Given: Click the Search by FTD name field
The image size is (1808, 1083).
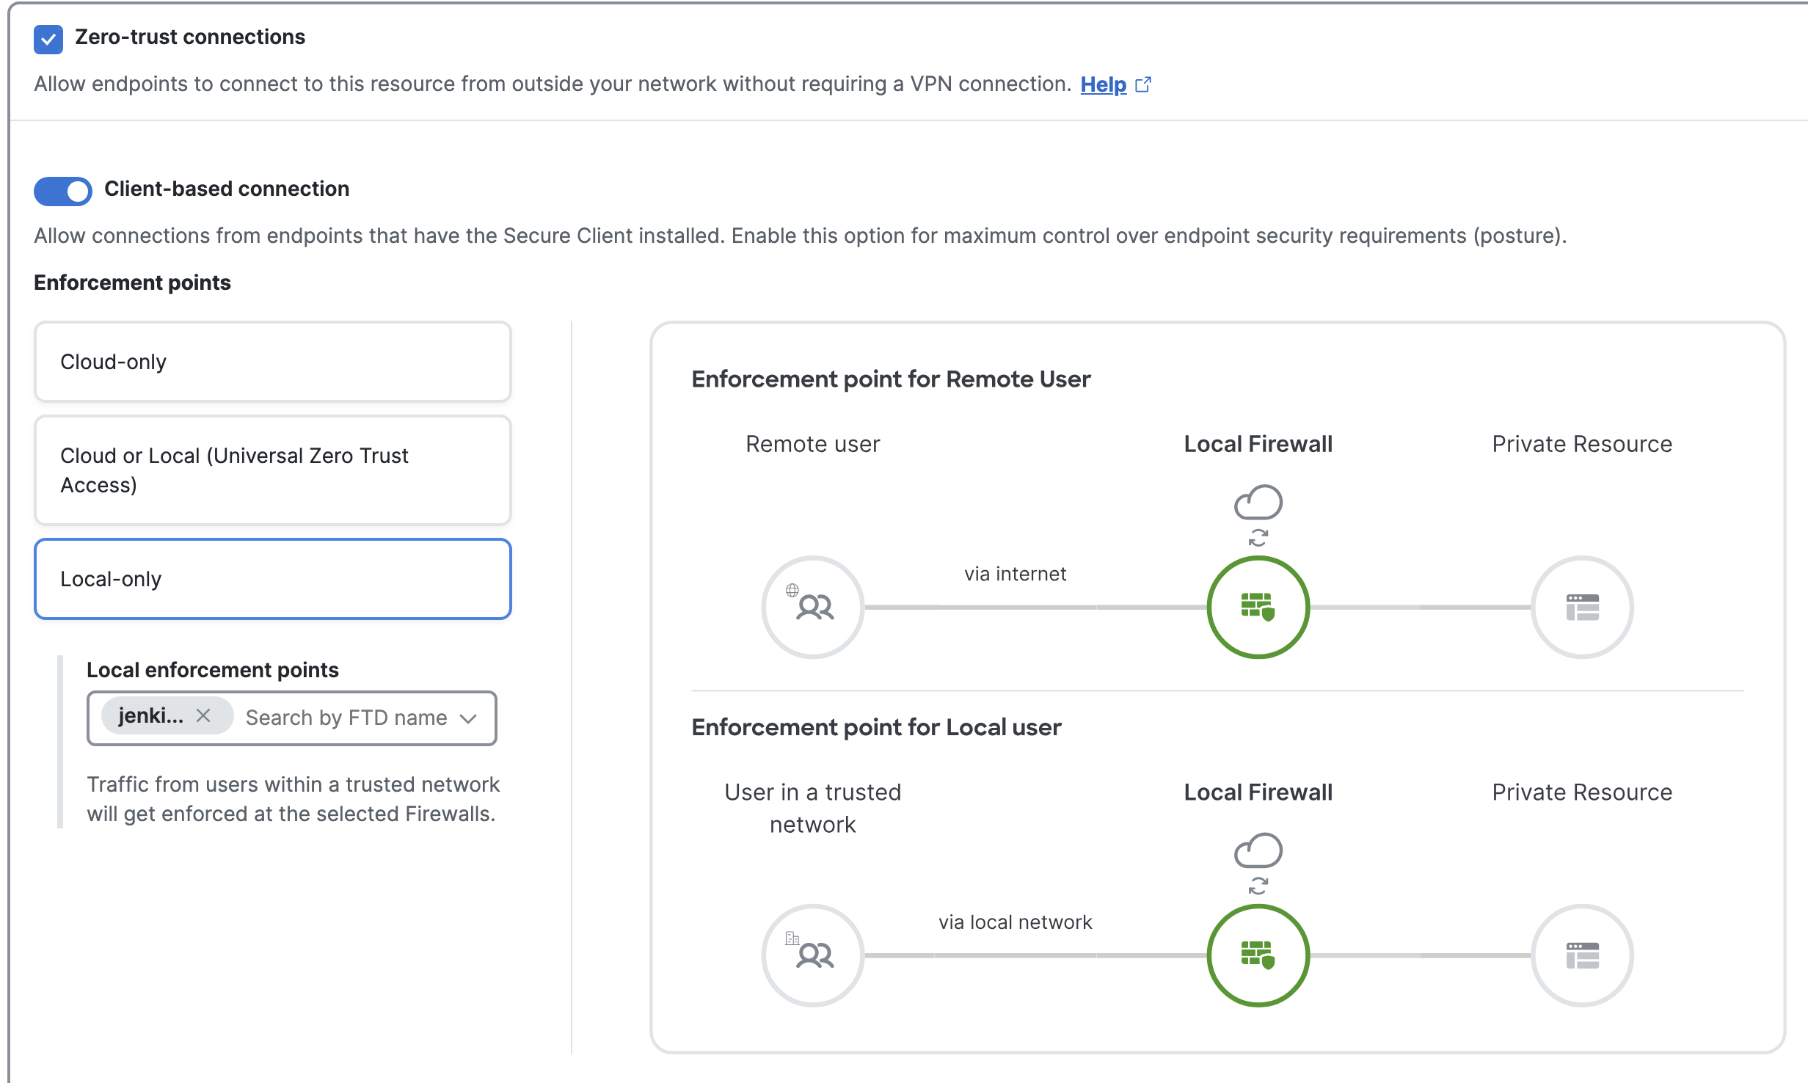Looking at the screenshot, I should (346, 718).
